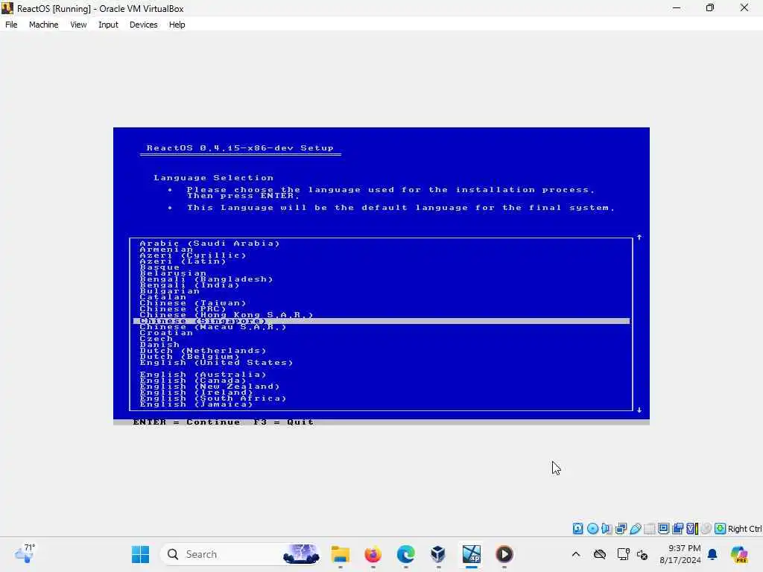Select Azeri (Cyrillic) language entry
Viewport: 763px width, 572px height.
pos(193,255)
